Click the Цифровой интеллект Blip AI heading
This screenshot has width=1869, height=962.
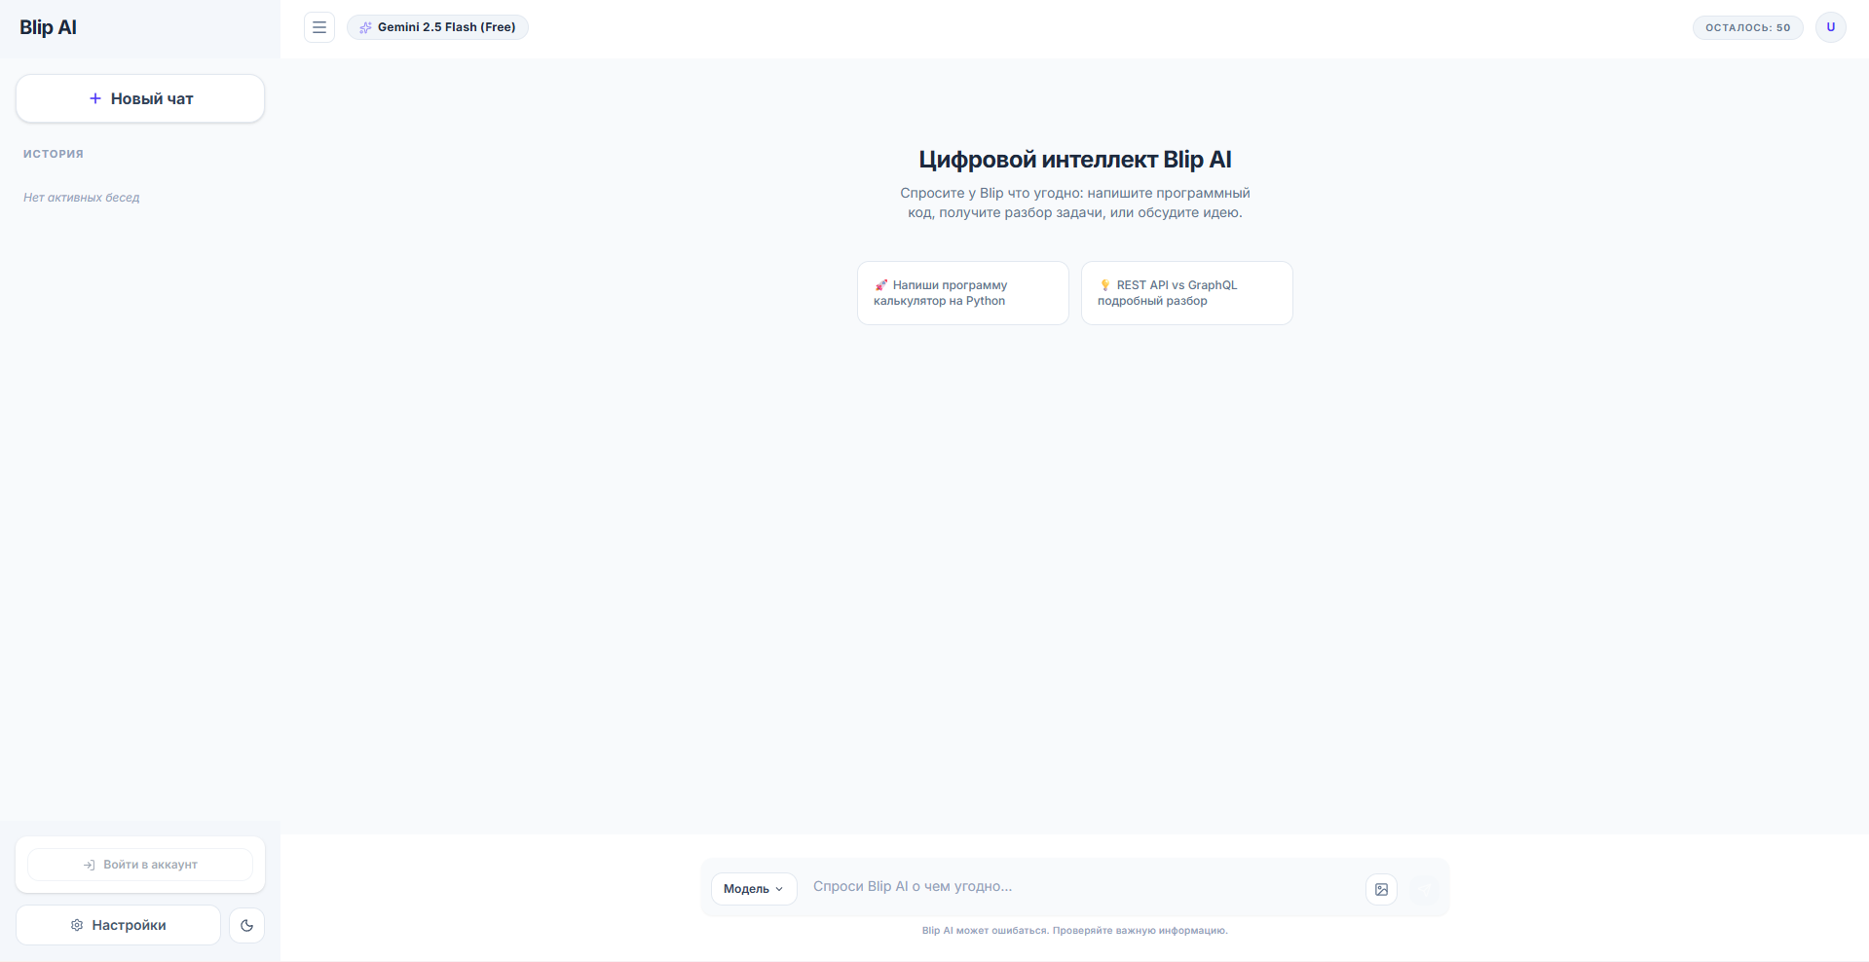1075,160
